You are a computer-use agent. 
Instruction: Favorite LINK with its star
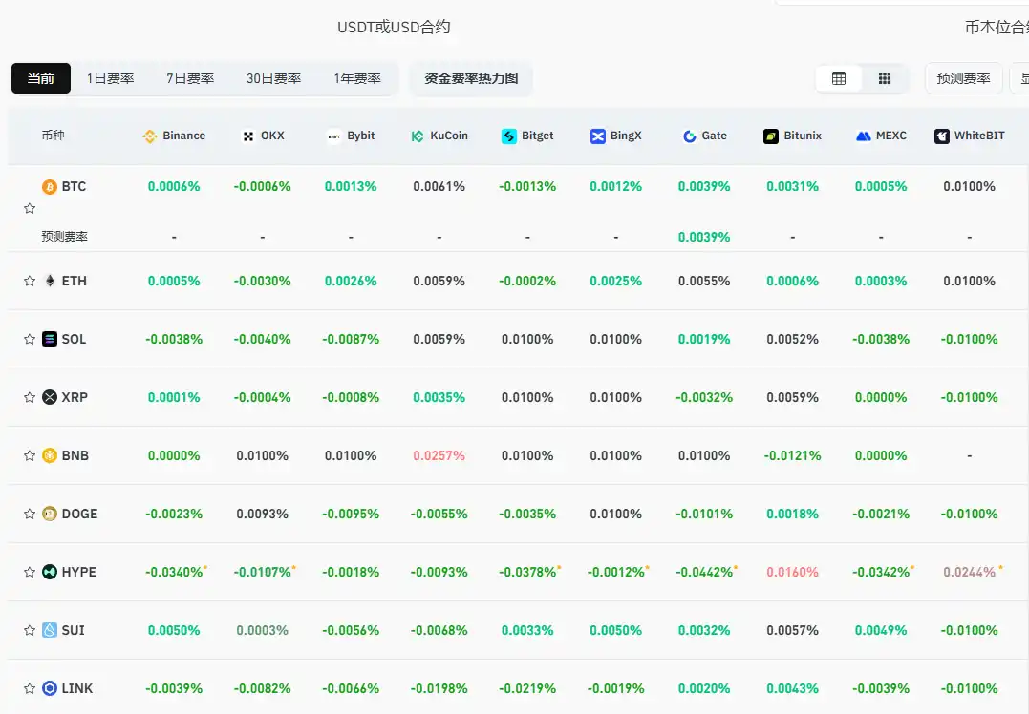[30, 688]
